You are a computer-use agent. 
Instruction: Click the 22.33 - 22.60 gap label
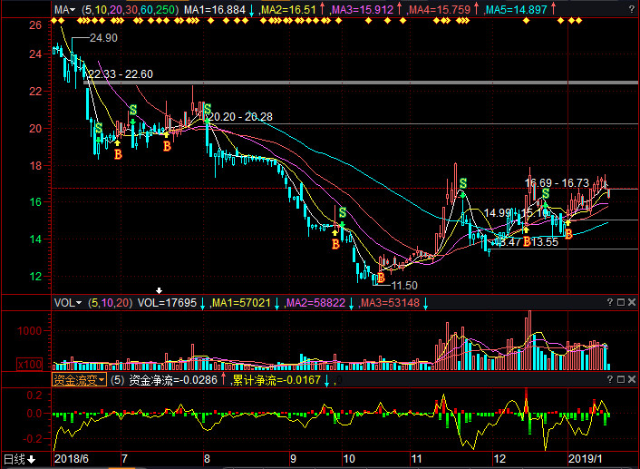[x=121, y=74]
